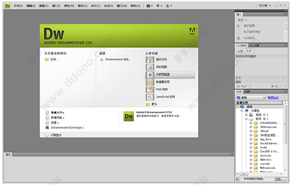Switch to the AP 元素 tab

[x=255, y=45]
